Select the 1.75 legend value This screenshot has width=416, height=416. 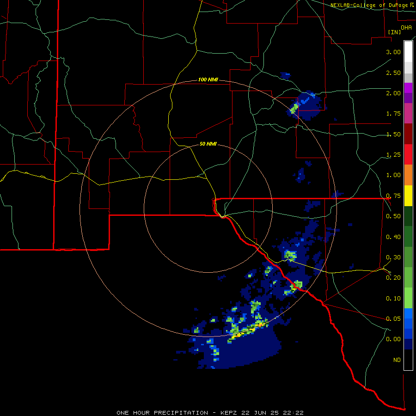(393, 114)
